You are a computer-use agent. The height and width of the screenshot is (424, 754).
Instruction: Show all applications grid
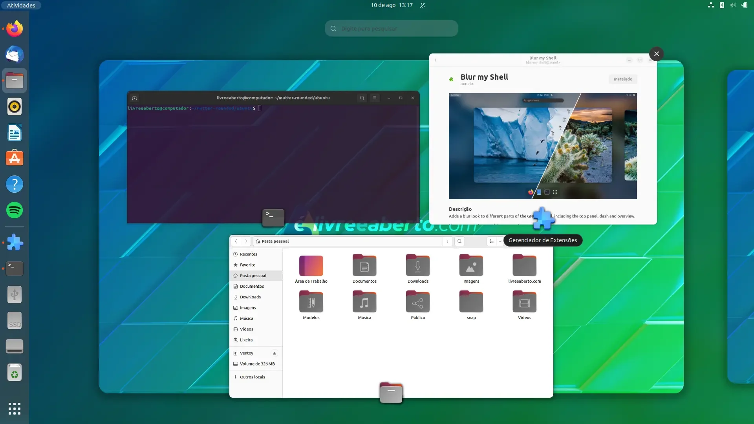click(x=15, y=409)
